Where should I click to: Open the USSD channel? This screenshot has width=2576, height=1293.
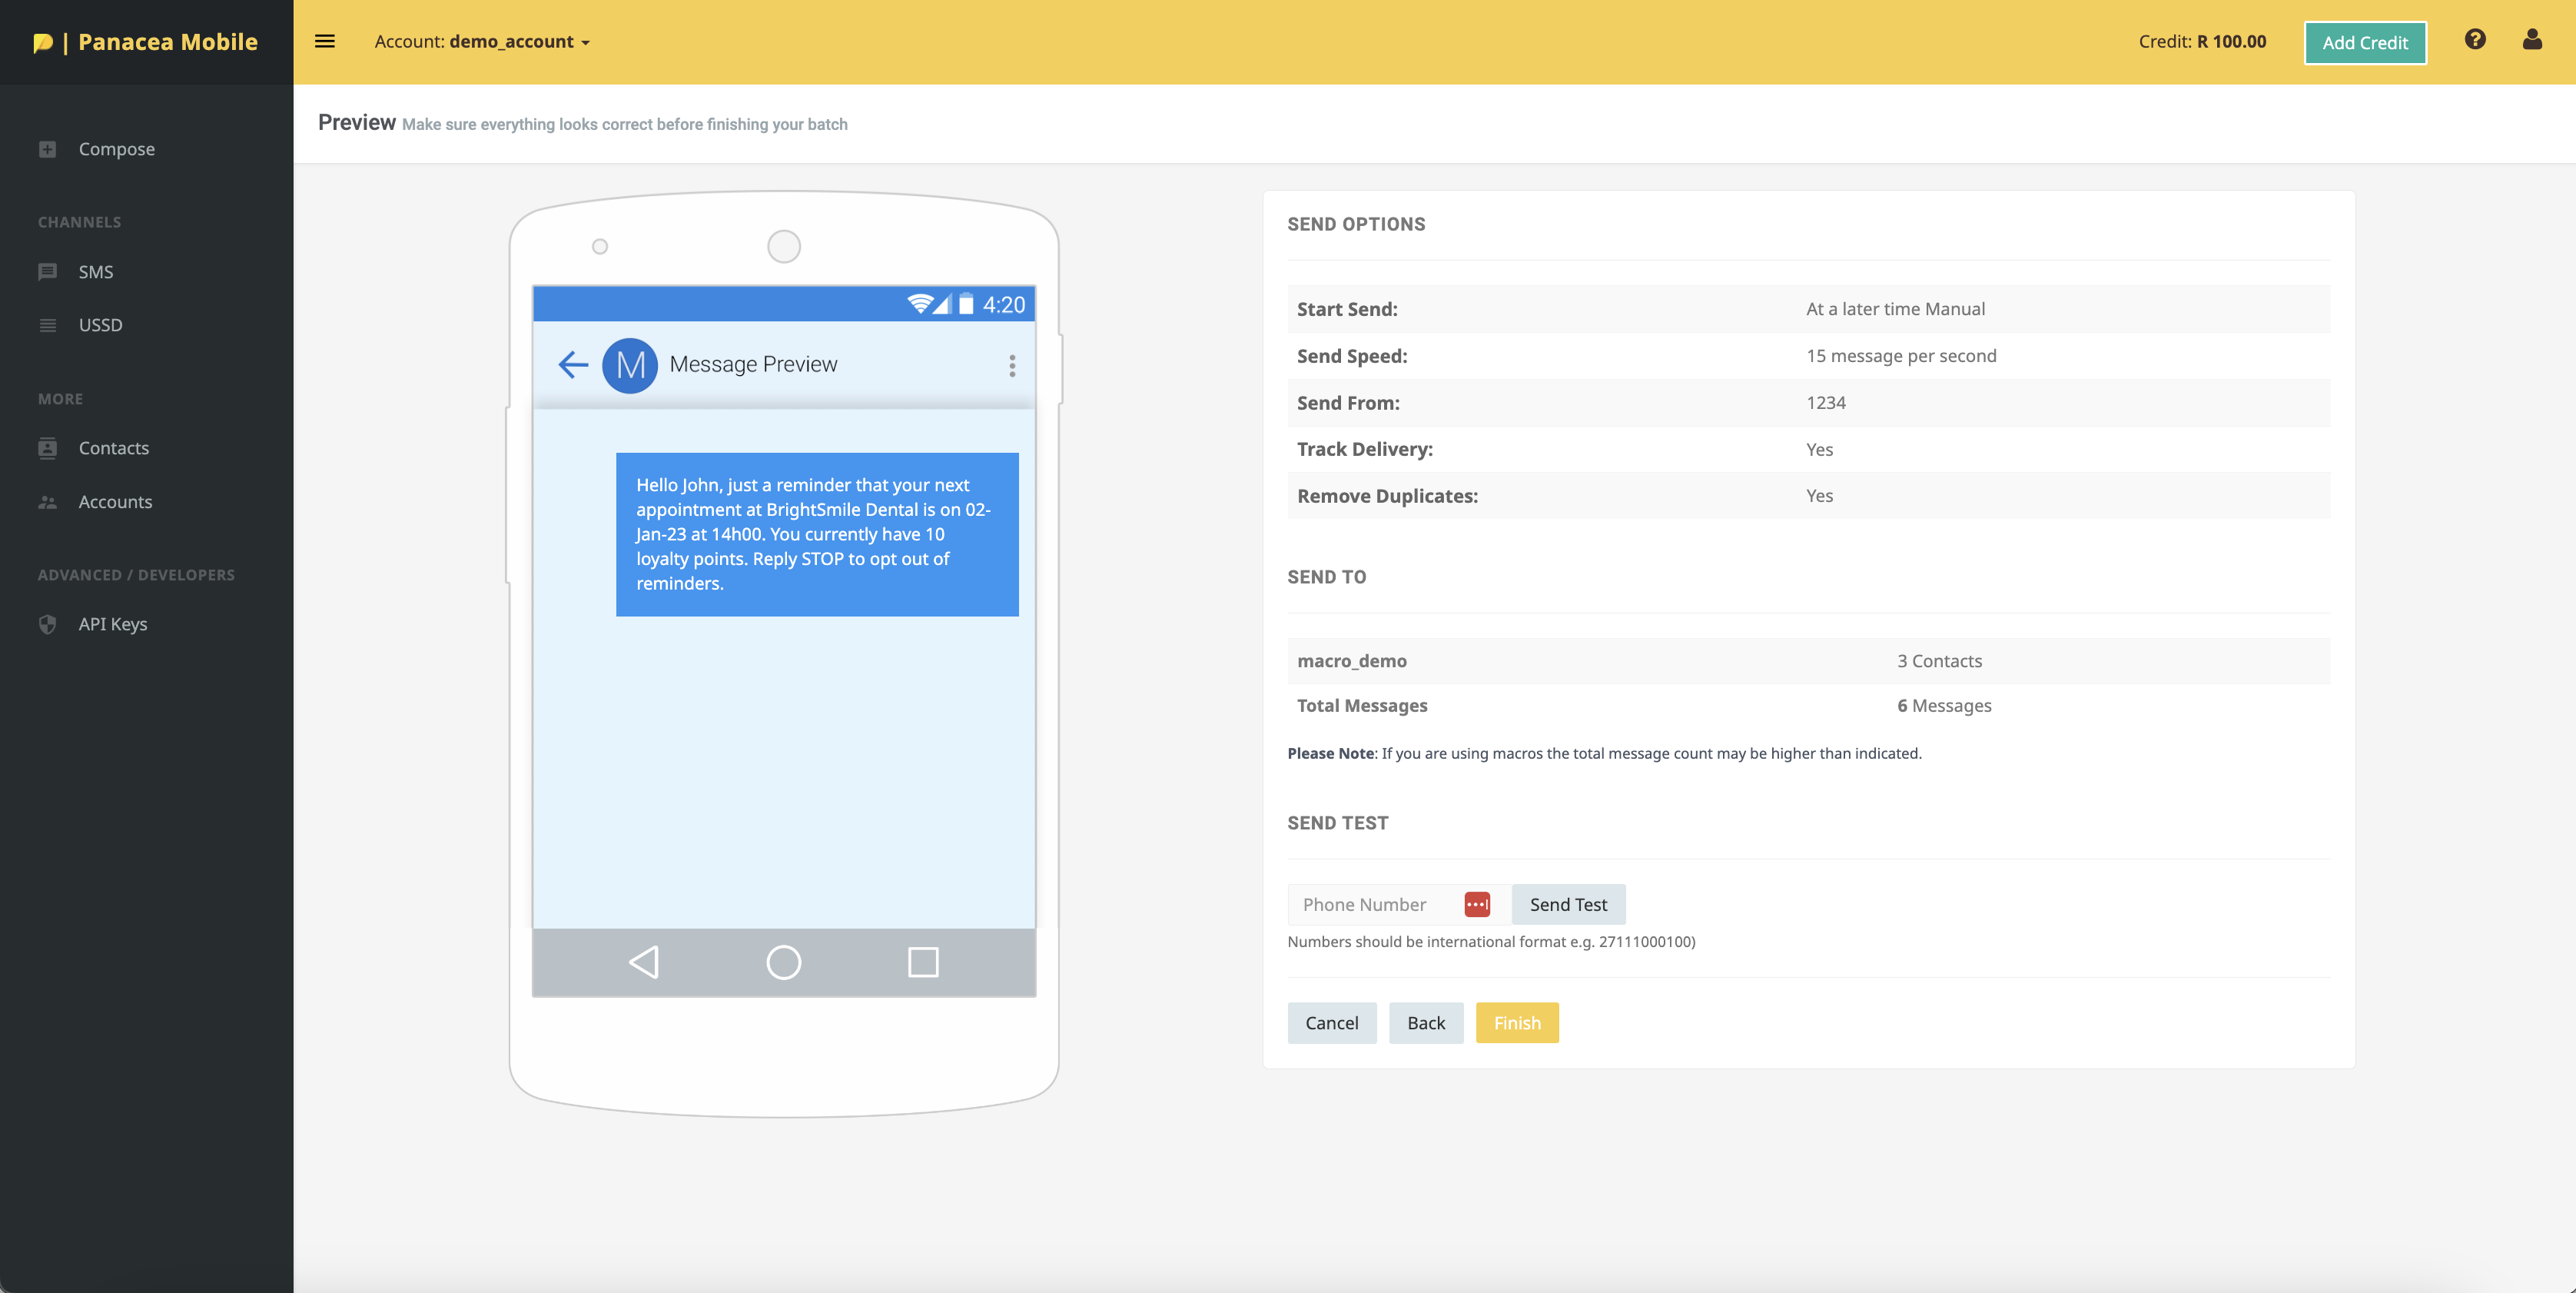pos(100,325)
